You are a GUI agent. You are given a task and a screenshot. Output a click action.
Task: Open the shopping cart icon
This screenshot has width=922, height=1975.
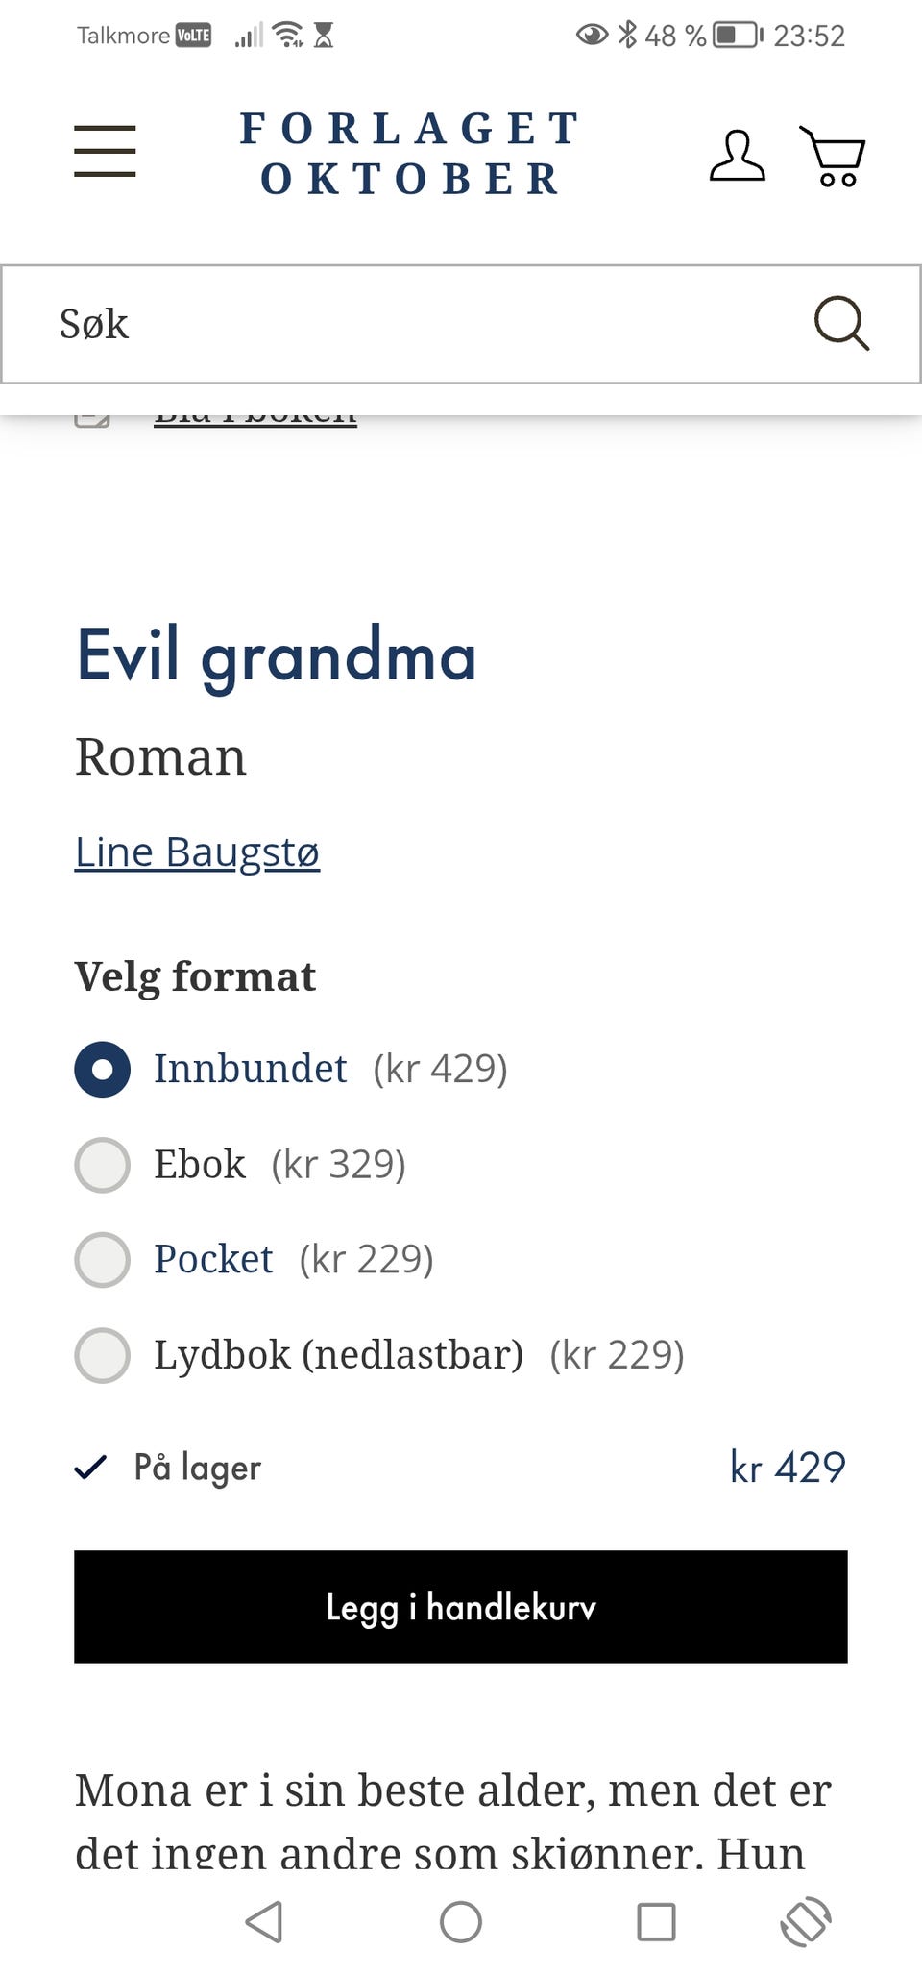(x=833, y=156)
